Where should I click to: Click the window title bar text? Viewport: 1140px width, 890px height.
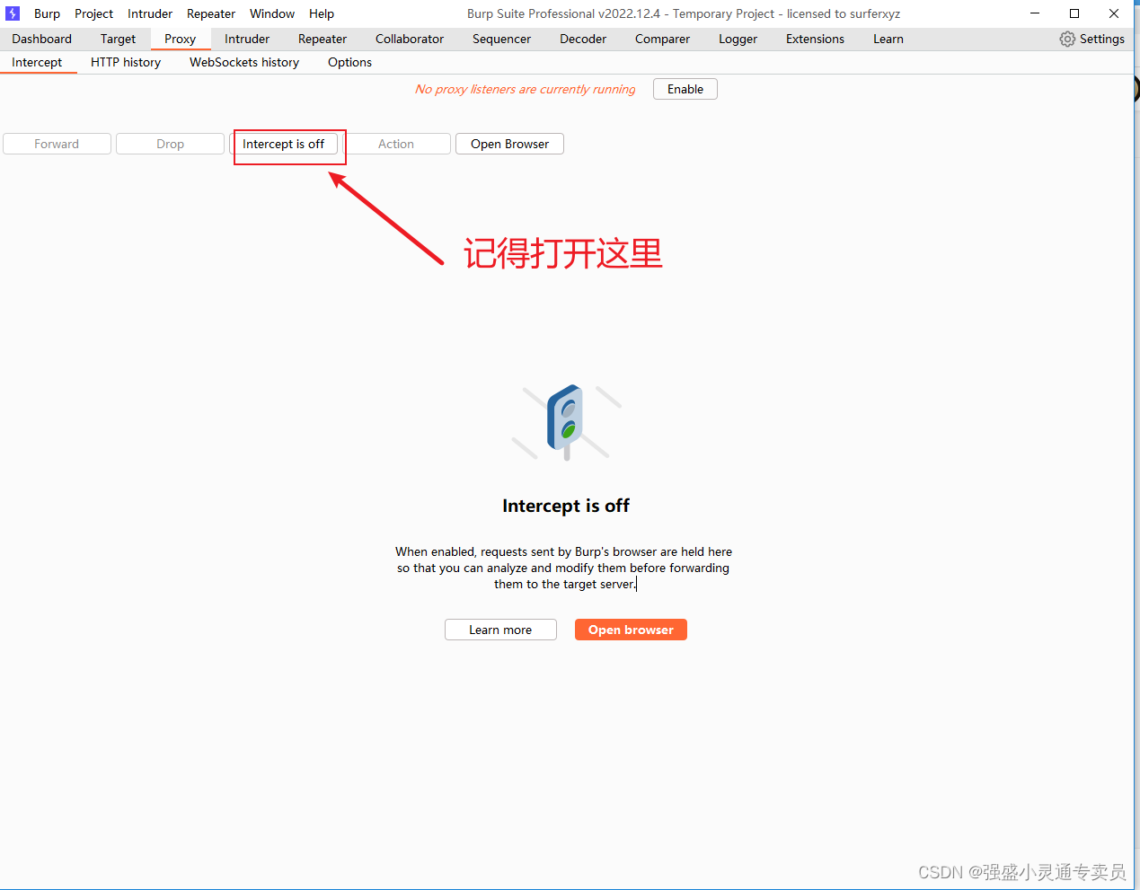[684, 13]
